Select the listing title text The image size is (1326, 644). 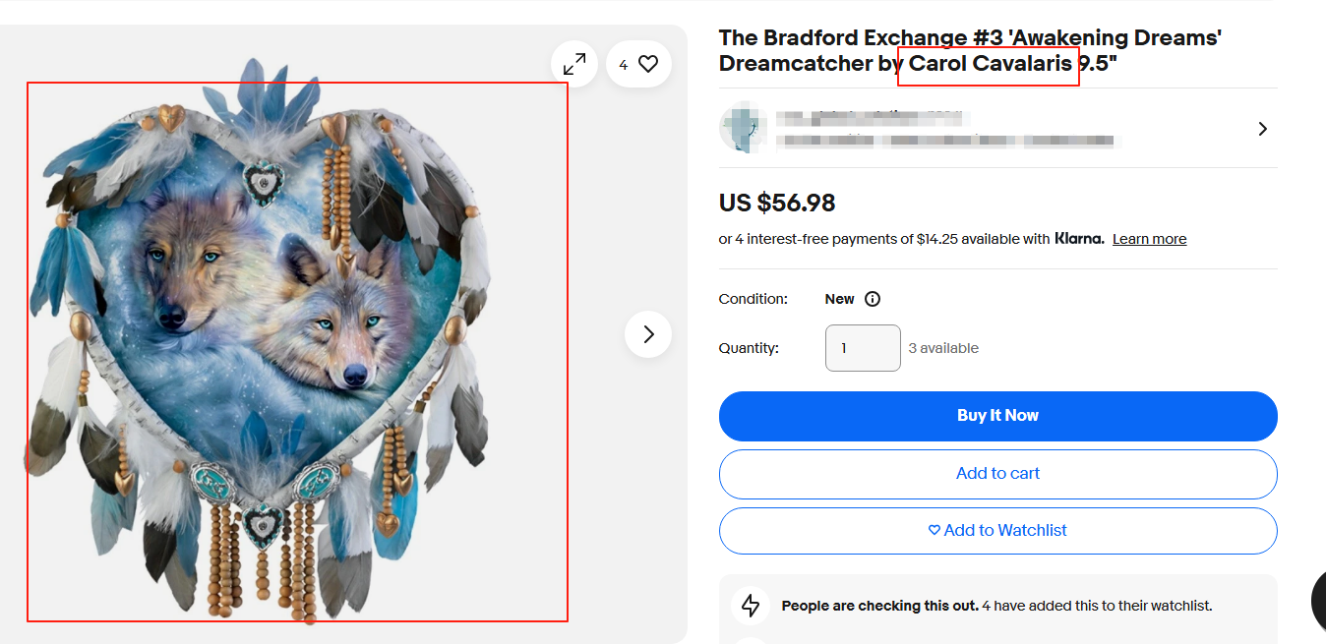point(969,49)
